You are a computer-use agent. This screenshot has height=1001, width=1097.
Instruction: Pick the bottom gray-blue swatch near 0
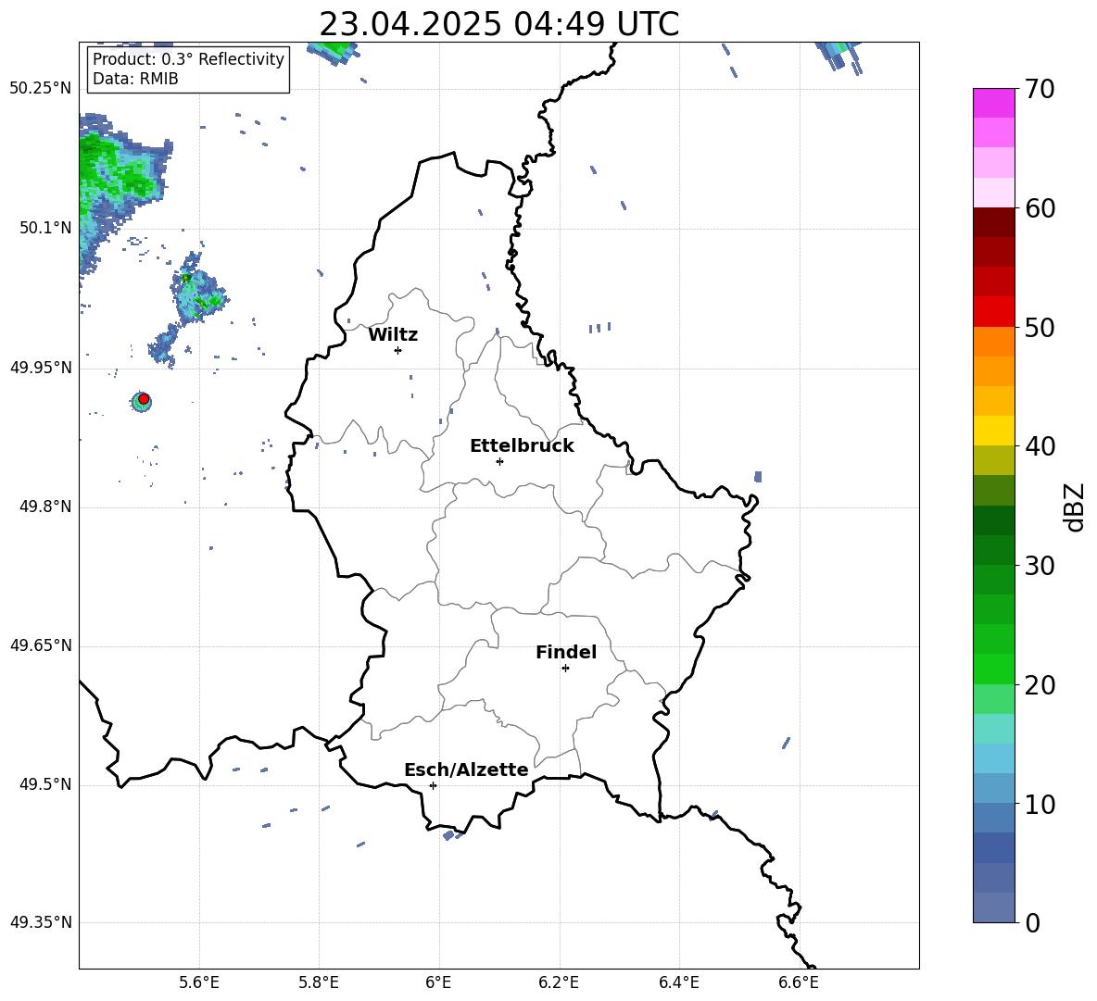coord(993,907)
